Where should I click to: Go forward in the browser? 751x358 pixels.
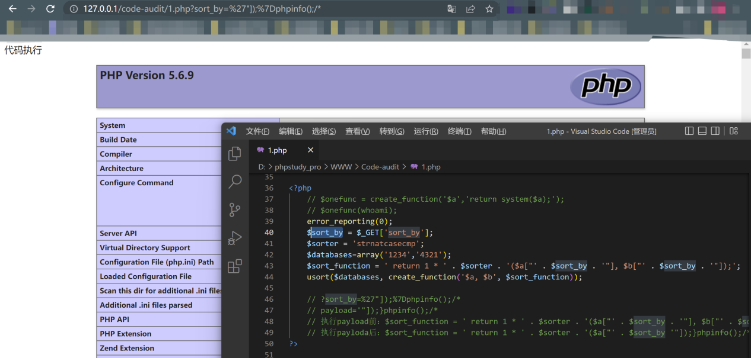point(31,9)
